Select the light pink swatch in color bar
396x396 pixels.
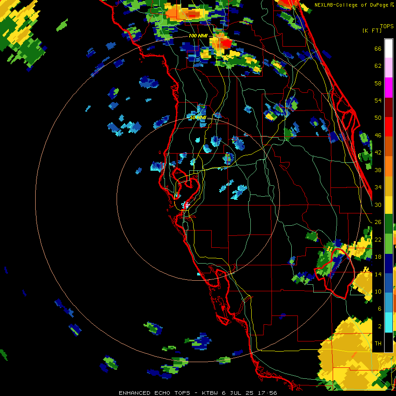pyautogui.click(x=389, y=67)
